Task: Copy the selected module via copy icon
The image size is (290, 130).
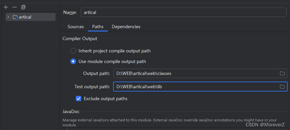Action: pos(23,7)
